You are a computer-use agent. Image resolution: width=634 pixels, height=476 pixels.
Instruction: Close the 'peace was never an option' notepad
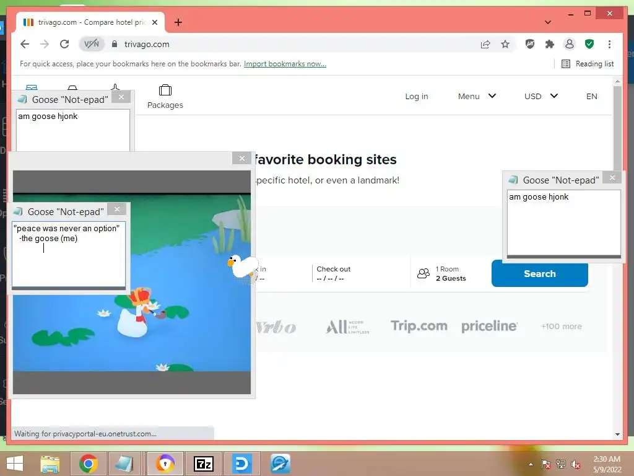click(117, 209)
